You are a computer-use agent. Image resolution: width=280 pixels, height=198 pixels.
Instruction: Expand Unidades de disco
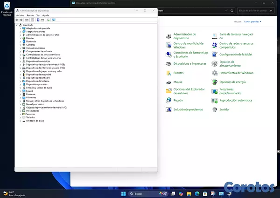point(20,121)
